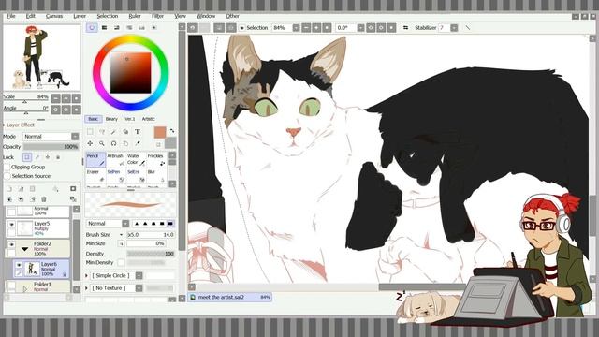Click the navigator preview thumbnail
This screenshot has height=337, width=599.
tap(41, 57)
